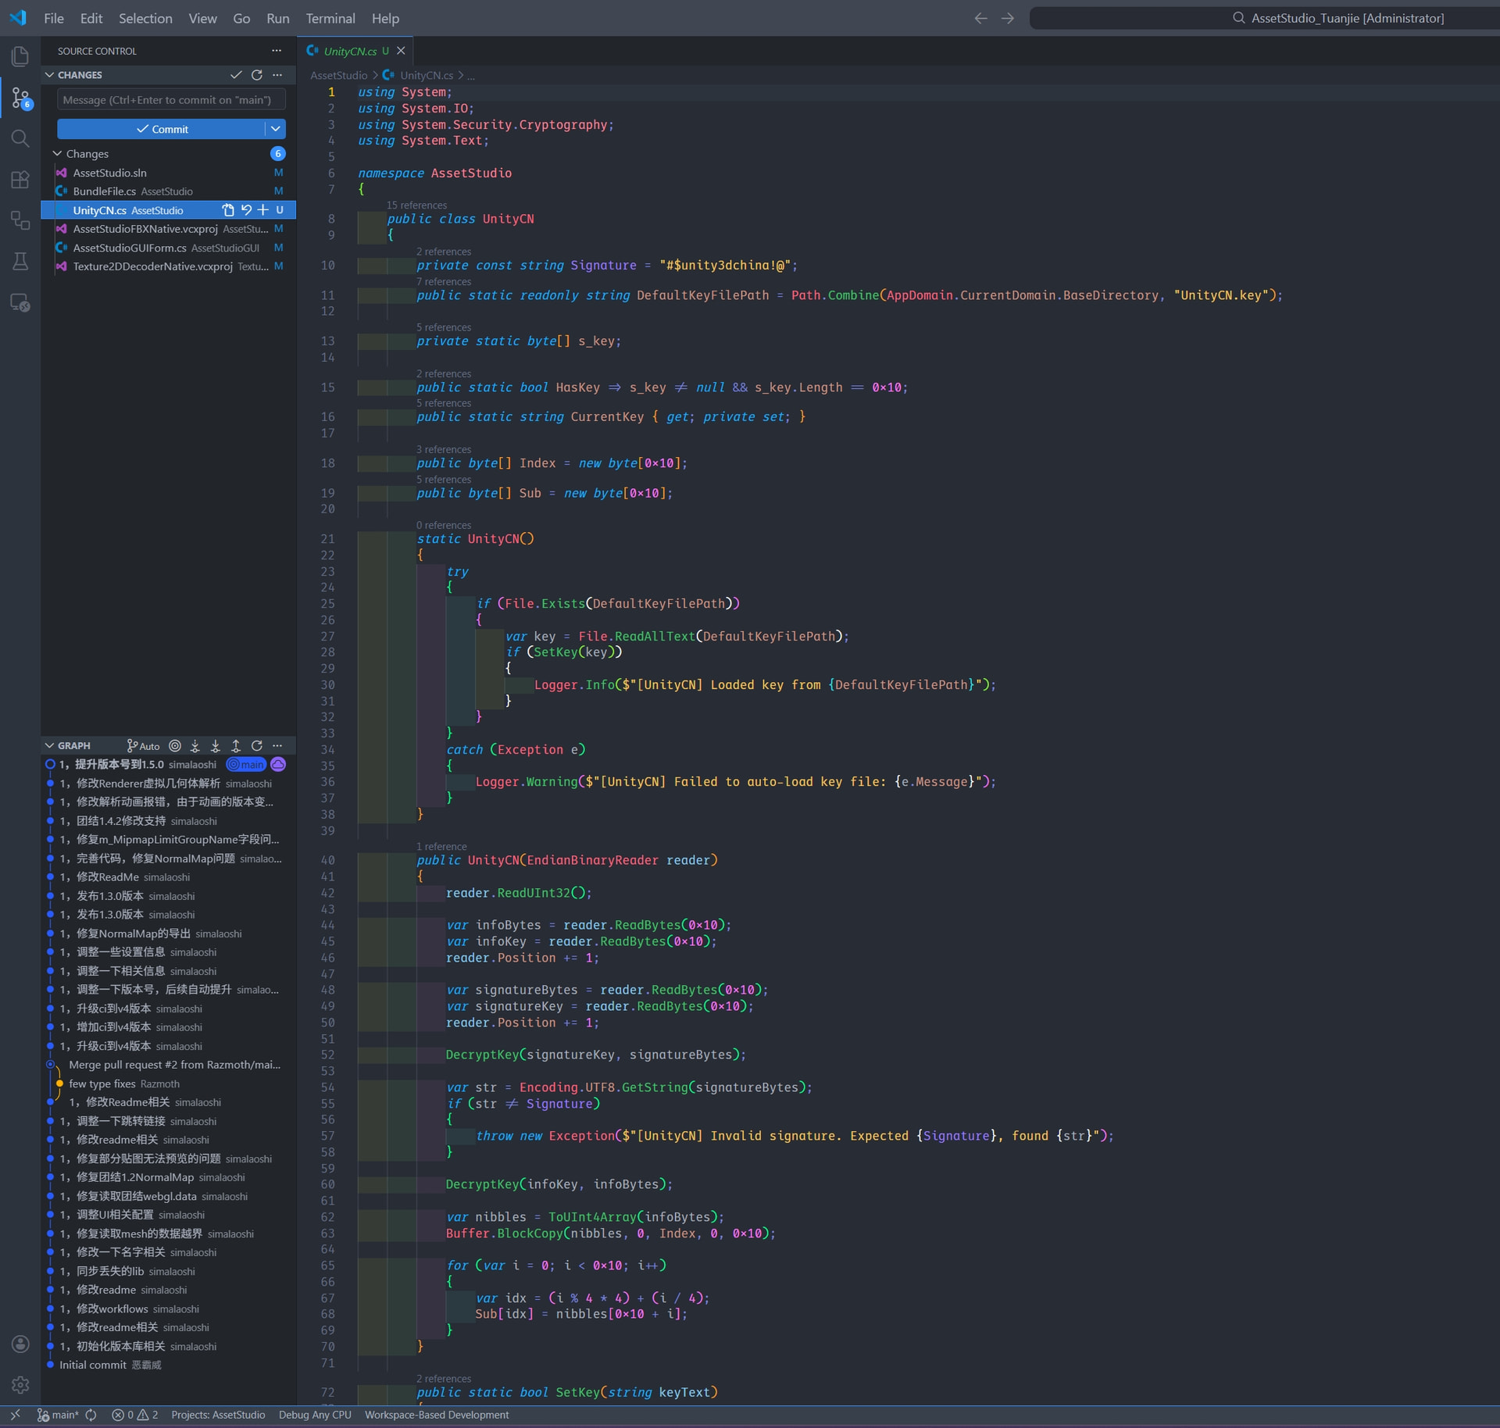Open the Search view in activity bar

point(20,139)
